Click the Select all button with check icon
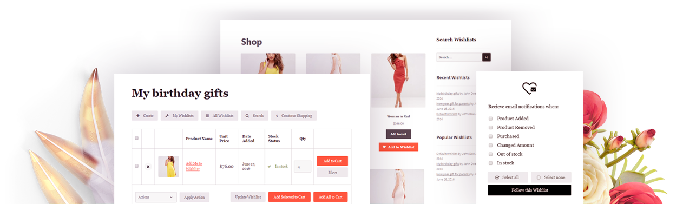The image size is (696, 204). 508,177
